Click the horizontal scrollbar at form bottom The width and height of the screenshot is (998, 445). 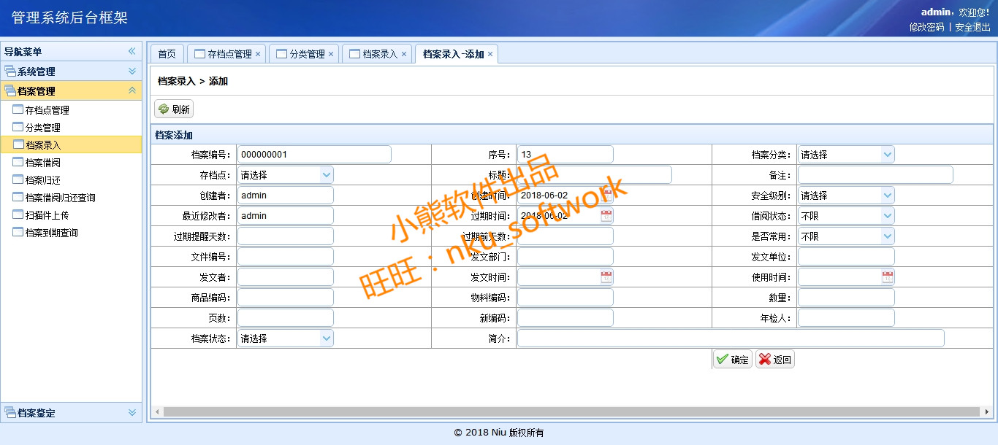pos(570,412)
